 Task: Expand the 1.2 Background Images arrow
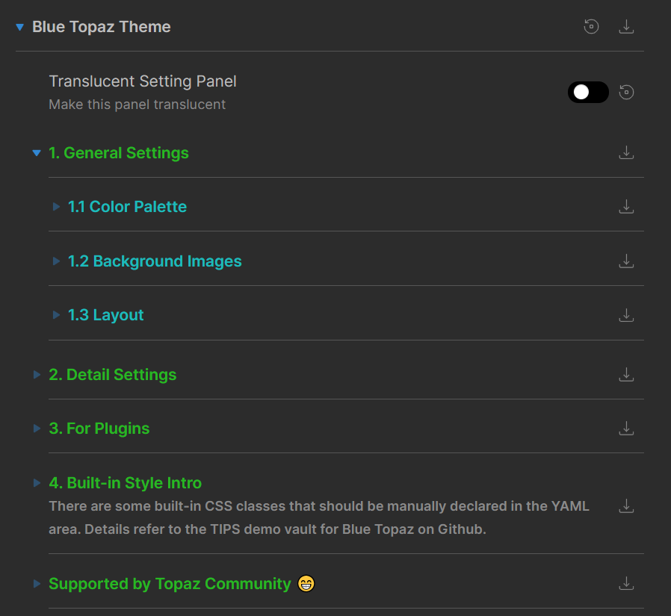pos(56,261)
